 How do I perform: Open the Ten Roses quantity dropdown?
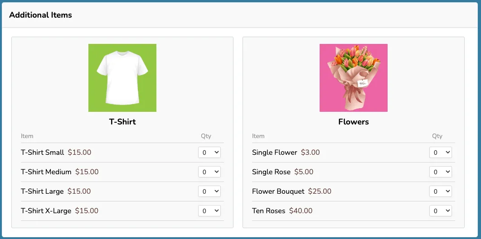(x=441, y=211)
